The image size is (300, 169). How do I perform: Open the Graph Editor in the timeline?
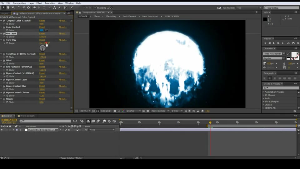[114, 121]
